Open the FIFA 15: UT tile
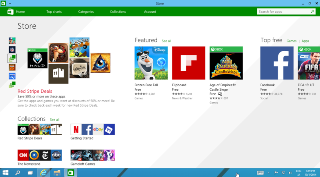The height and width of the screenshot is (177, 320). pyautogui.click(x=309, y=63)
